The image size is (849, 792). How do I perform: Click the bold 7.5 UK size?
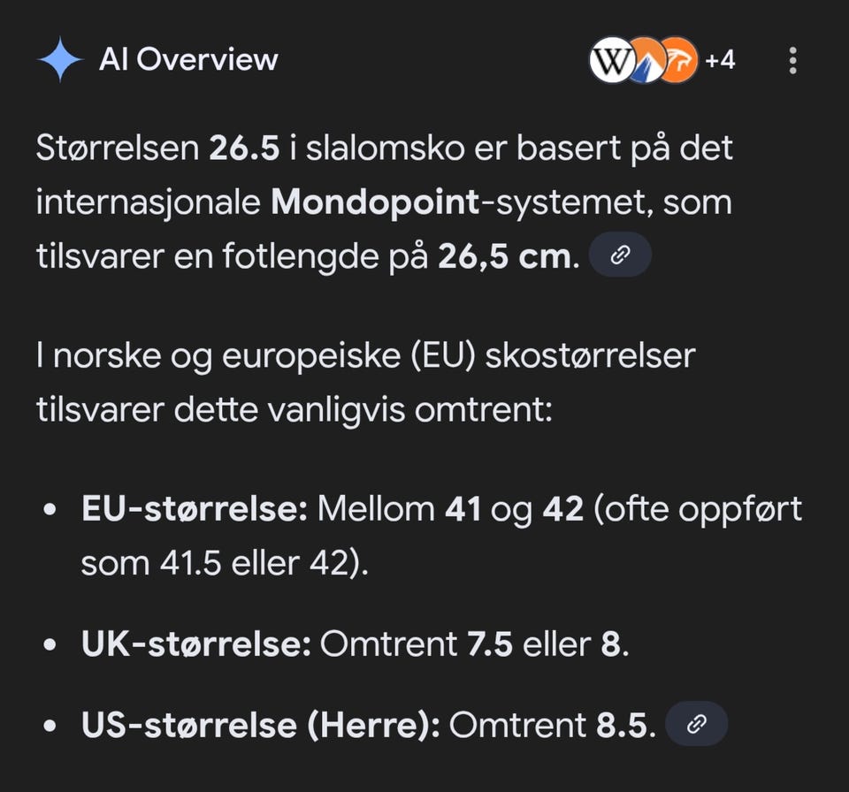click(491, 644)
